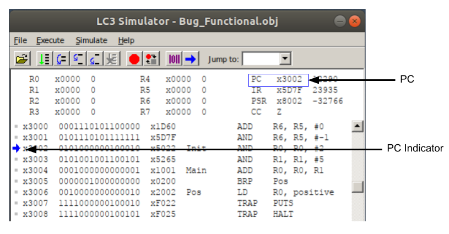449x234 pixels.
Task: Toggle breakpoint marker at address x3004
Action: 17,170
